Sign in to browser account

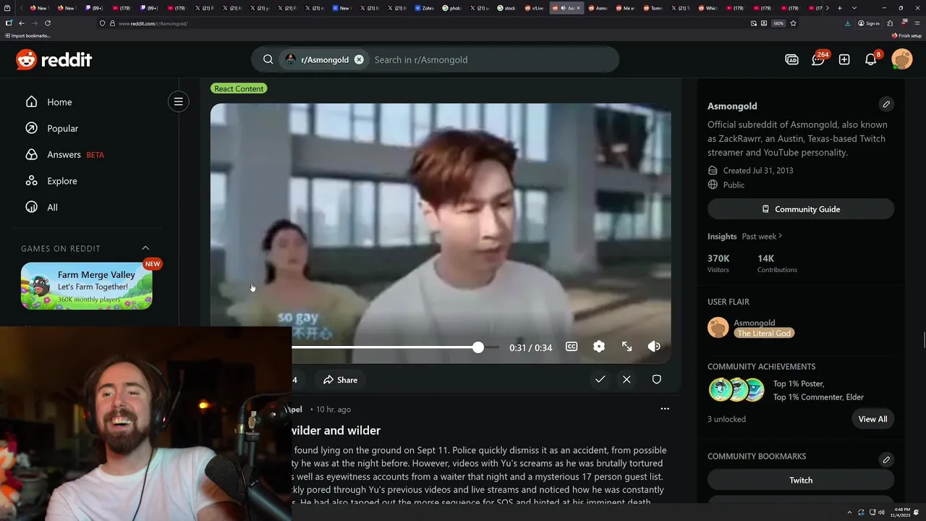pyautogui.click(x=869, y=23)
